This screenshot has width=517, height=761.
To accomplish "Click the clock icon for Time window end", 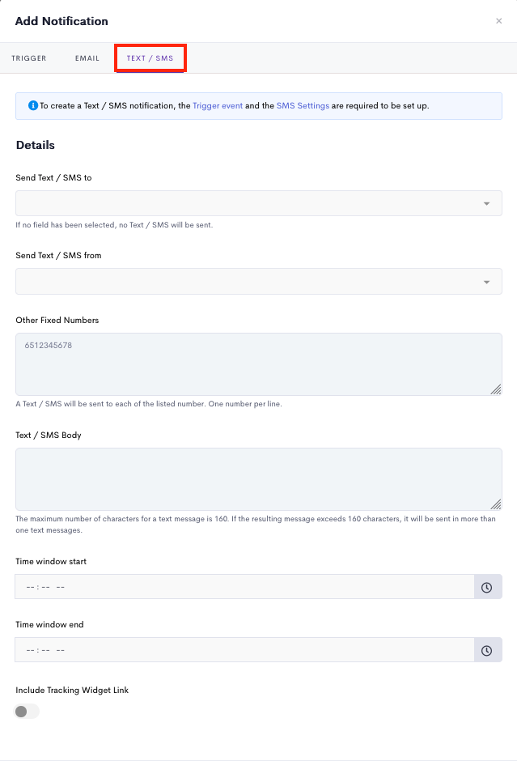I will [486, 650].
